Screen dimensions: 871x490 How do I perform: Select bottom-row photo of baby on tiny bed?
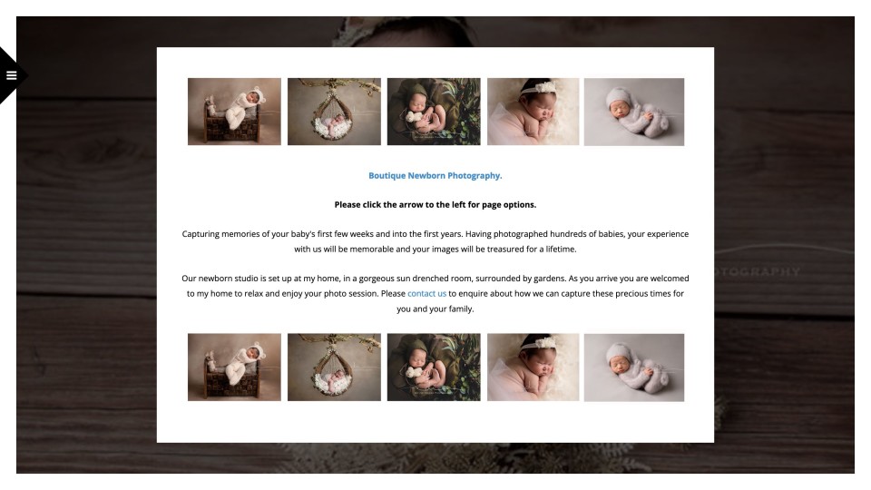[234, 367]
